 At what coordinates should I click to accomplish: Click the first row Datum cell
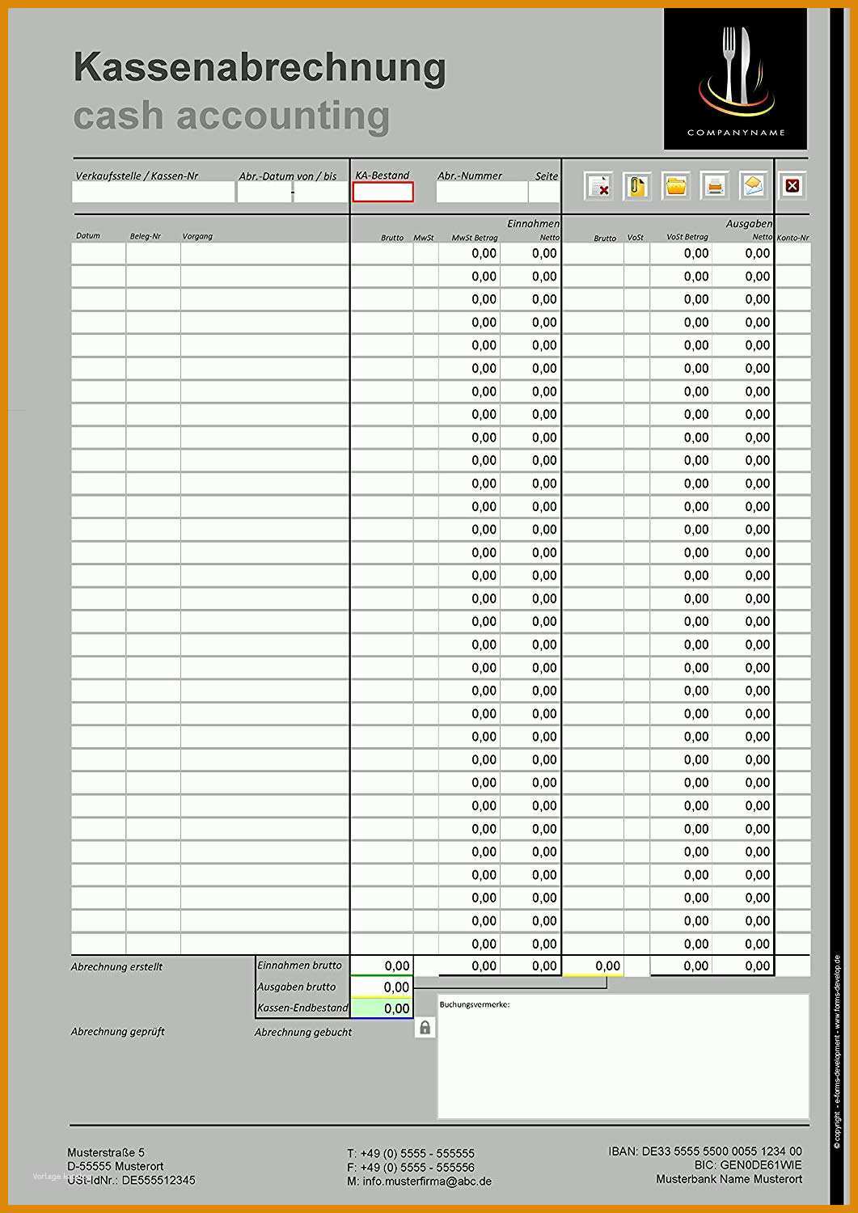[x=99, y=253]
